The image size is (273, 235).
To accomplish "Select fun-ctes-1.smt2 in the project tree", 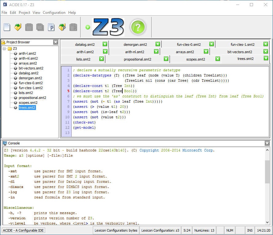I will click(x=31, y=88).
